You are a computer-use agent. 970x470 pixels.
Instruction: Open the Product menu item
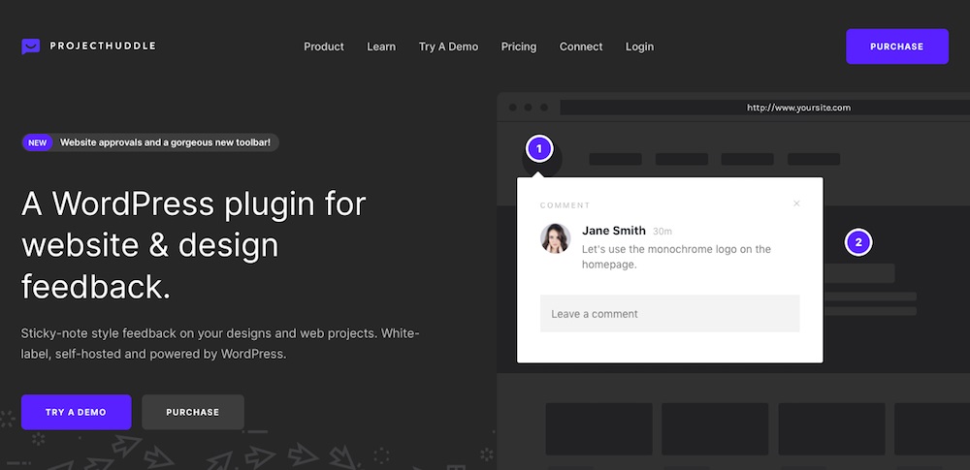coord(323,47)
